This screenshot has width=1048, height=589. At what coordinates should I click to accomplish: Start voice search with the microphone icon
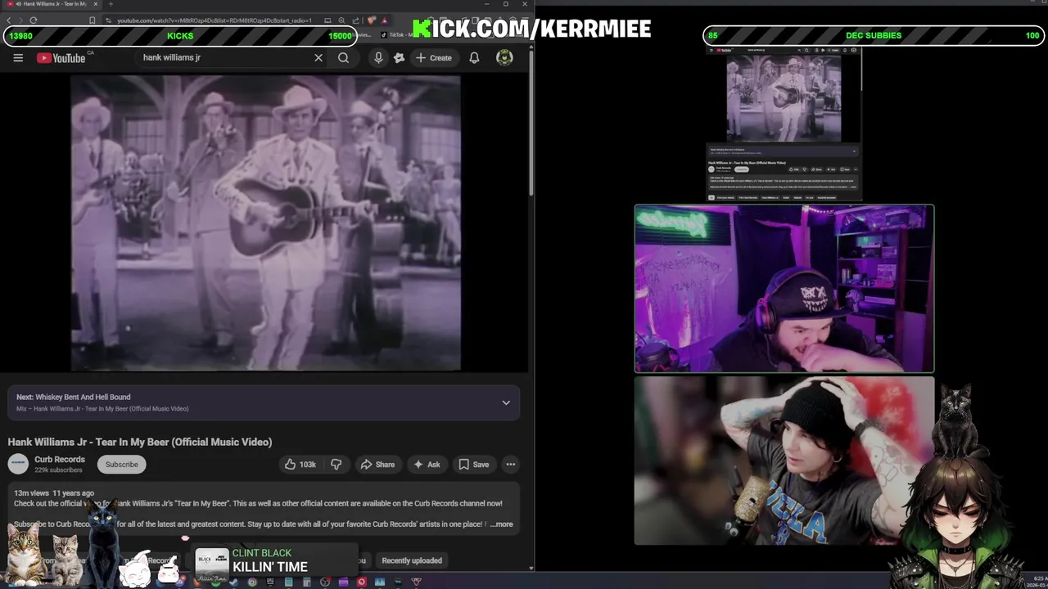click(x=378, y=58)
